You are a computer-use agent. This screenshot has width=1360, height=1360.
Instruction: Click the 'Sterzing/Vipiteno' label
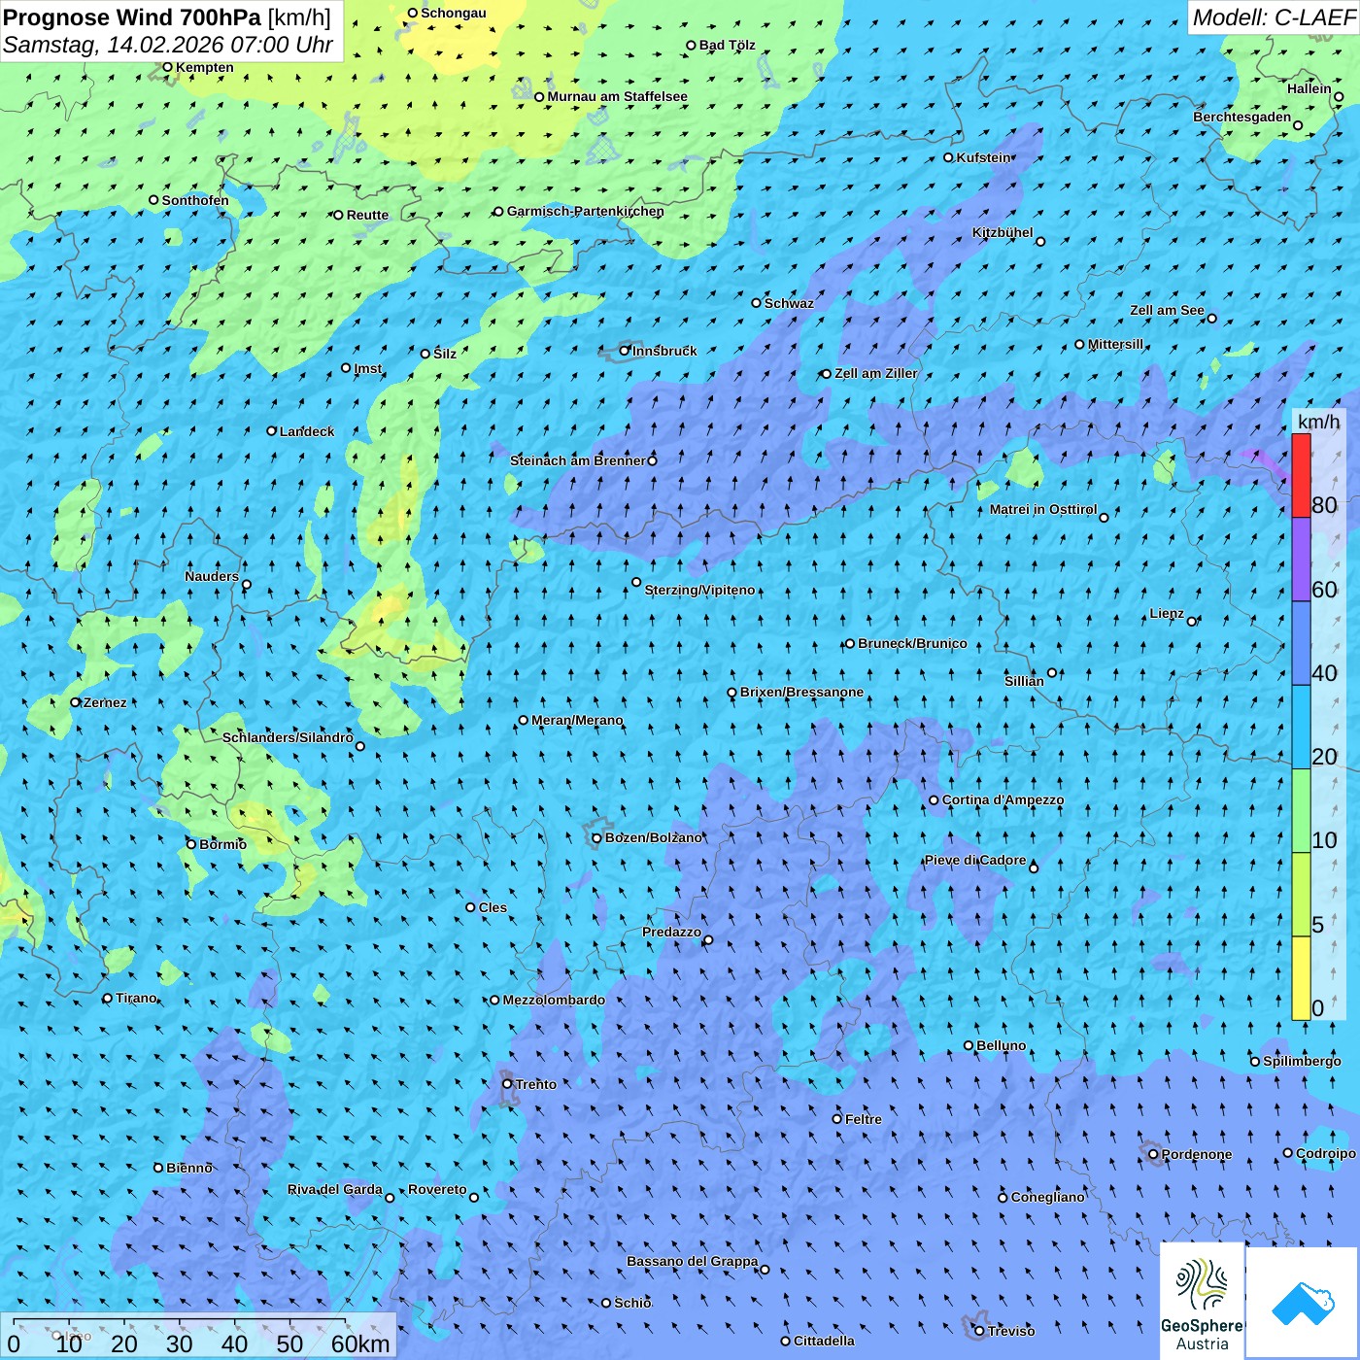point(699,590)
